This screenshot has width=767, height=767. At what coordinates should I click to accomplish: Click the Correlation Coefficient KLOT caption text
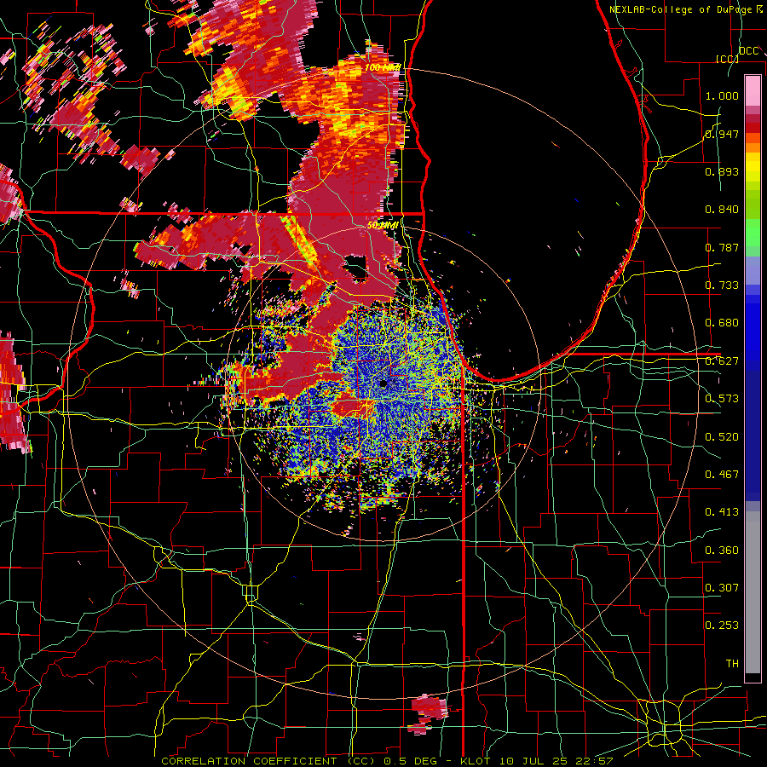(x=387, y=761)
